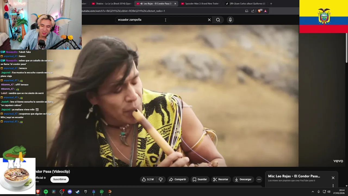Mute the Leo Rojas tab speaker icon
Screen dimensions: 348x196
pyautogui.click(x=141, y=4)
